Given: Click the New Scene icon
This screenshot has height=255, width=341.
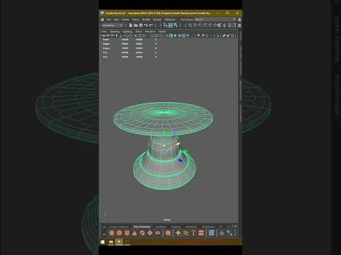Looking at the screenshot, I should 131,25.
